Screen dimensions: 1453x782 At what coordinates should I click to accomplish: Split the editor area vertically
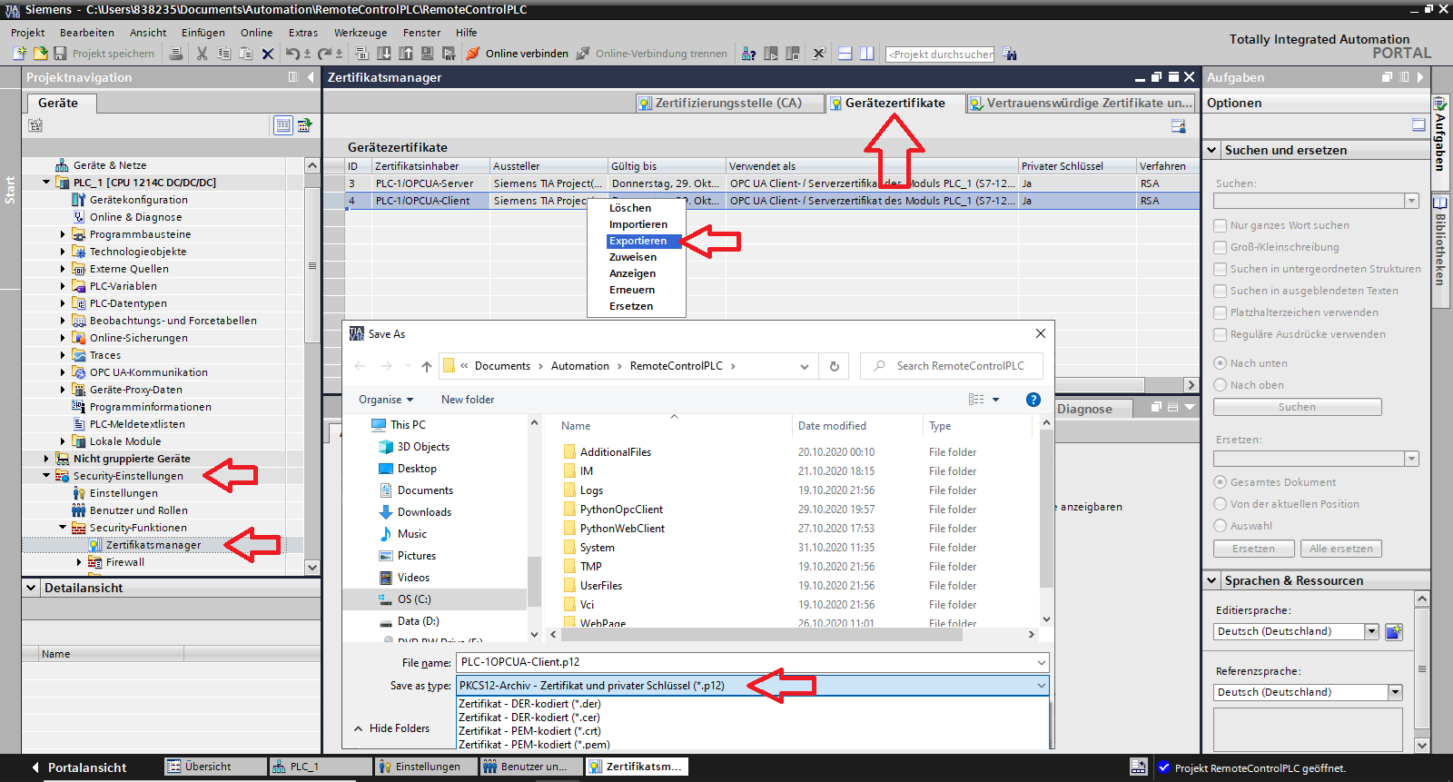tap(866, 54)
